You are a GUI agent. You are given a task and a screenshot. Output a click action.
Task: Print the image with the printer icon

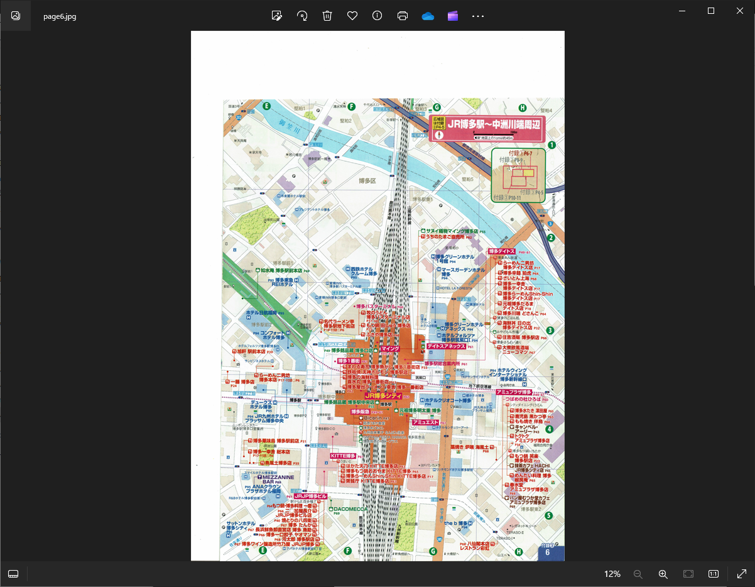pyautogui.click(x=403, y=16)
